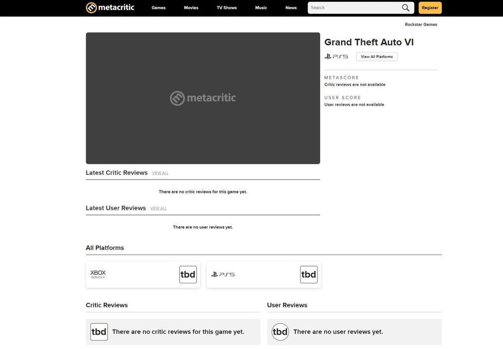The height and width of the screenshot is (349, 503).
Task: Open the Music section
Action: click(x=261, y=8)
